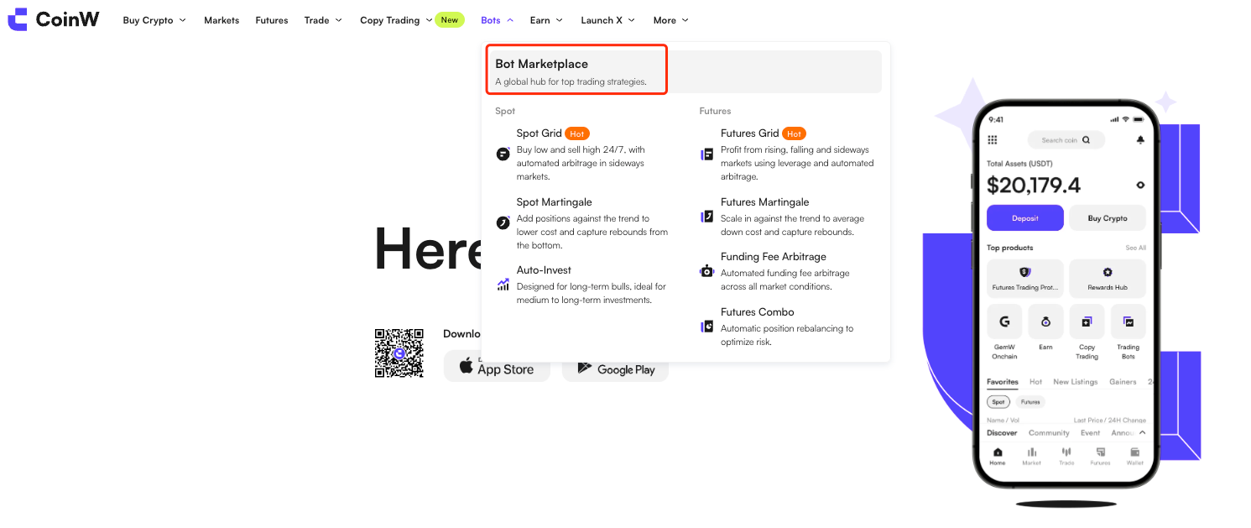Open Rewards Hub tile in phone

tap(1107, 279)
